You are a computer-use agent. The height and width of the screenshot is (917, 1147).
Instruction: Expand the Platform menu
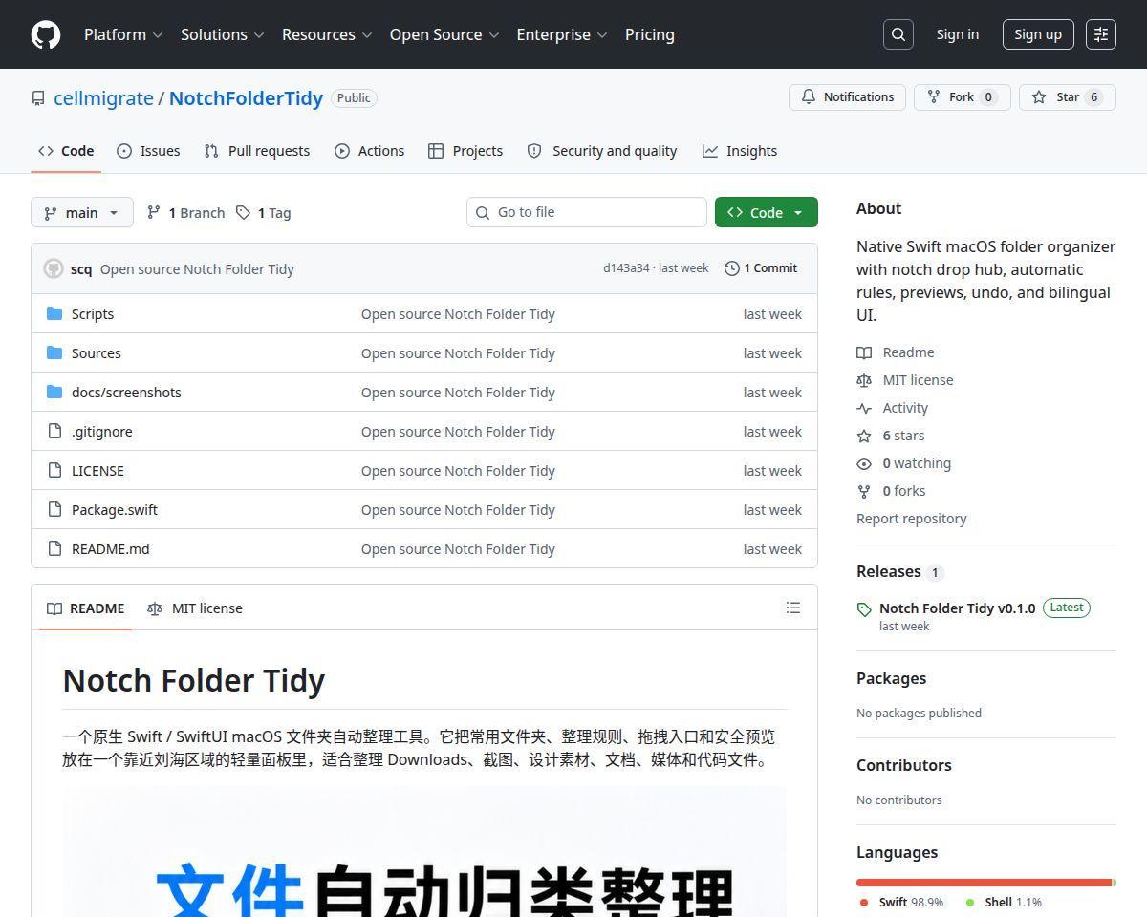click(x=123, y=34)
